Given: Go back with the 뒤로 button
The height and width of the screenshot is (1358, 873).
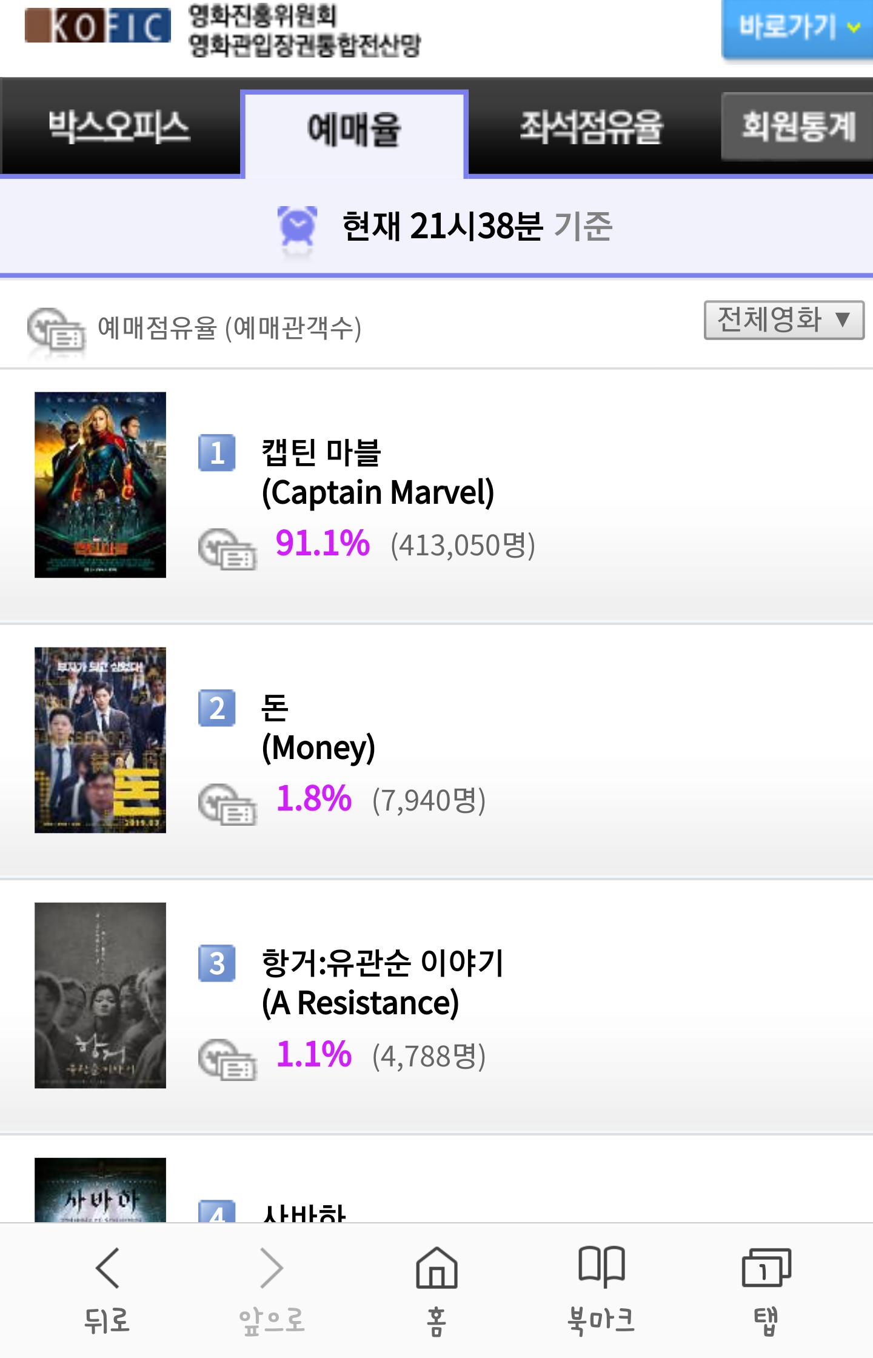Looking at the screenshot, I should pyautogui.click(x=107, y=1288).
